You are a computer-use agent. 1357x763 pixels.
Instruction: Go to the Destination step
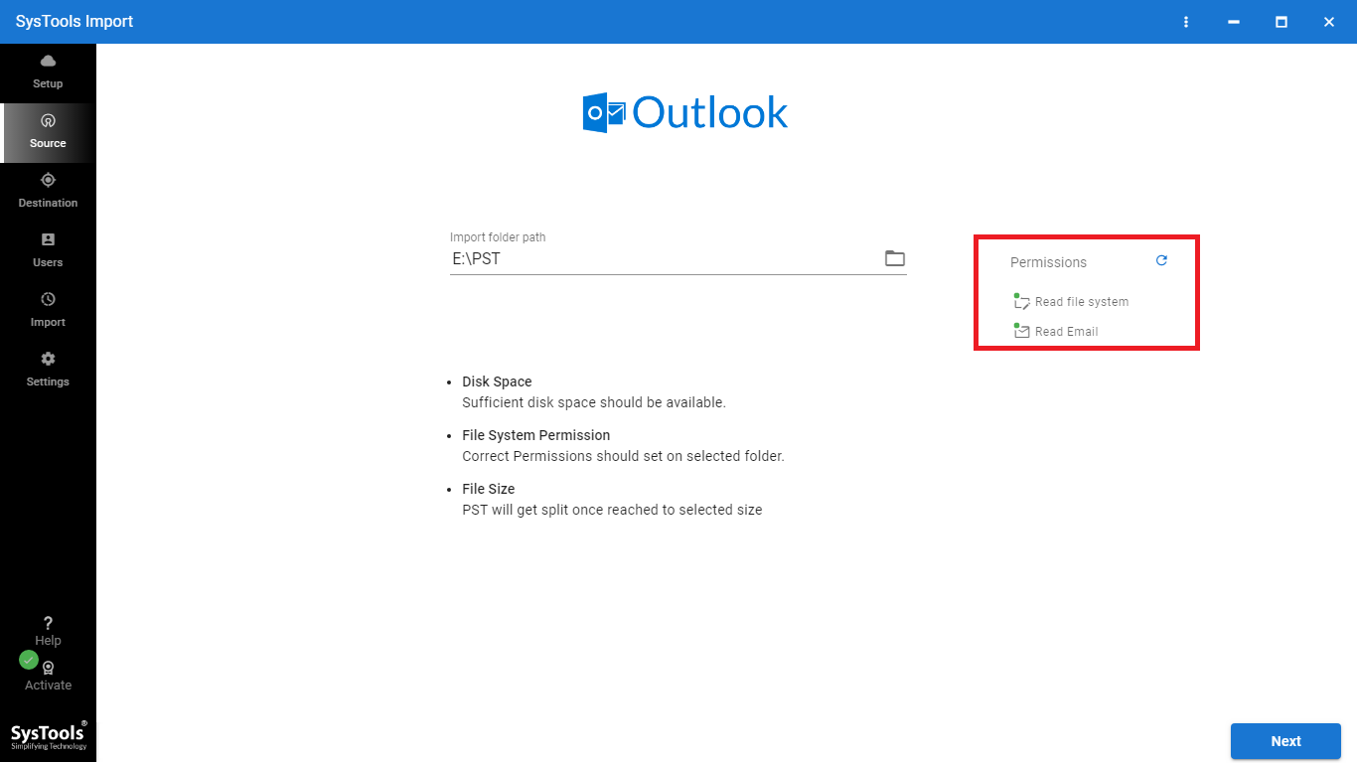[x=48, y=192]
